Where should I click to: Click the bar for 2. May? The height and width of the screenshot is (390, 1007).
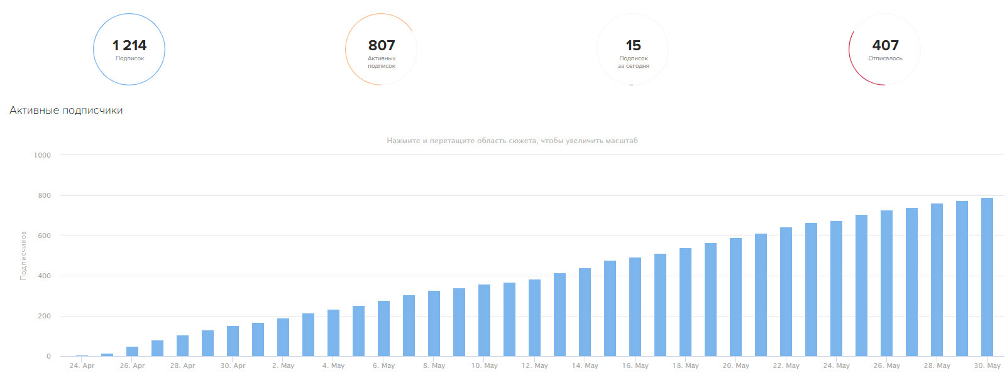pos(283,337)
